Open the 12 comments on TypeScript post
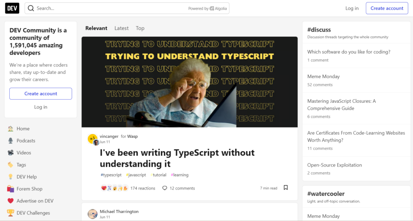 178,188
